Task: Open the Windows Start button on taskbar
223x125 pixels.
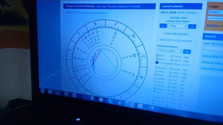Action: coord(43,91)
